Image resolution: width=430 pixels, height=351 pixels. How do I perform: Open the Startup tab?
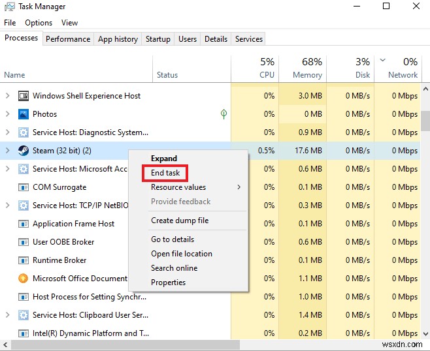tap(158, 39)
